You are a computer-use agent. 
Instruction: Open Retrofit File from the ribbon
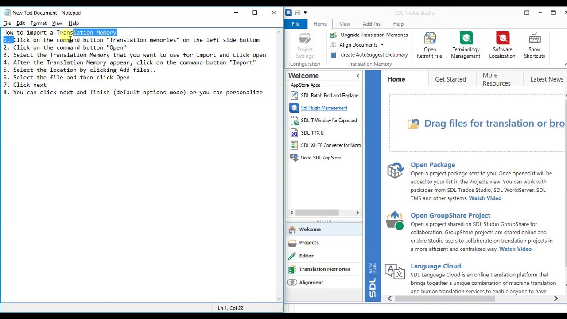coord(429,45)
